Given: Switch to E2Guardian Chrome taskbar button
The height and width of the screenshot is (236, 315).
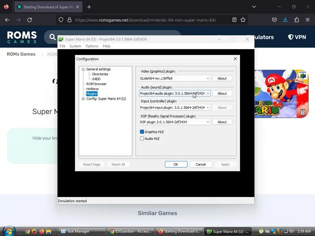Looking at the screenshot, I should pos(131,231).
